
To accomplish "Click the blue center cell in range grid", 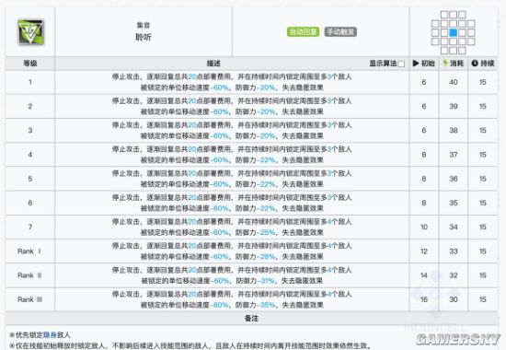I will [453, 32].
